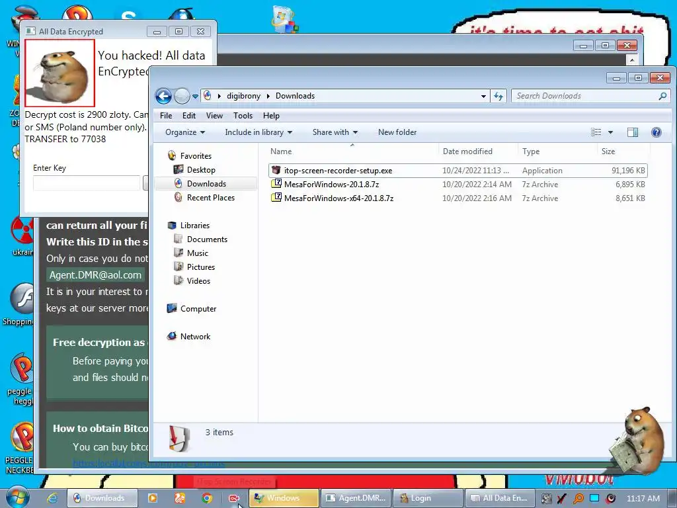Select Downloads under Favorites

pyautogui.click(x=206, y=184)
